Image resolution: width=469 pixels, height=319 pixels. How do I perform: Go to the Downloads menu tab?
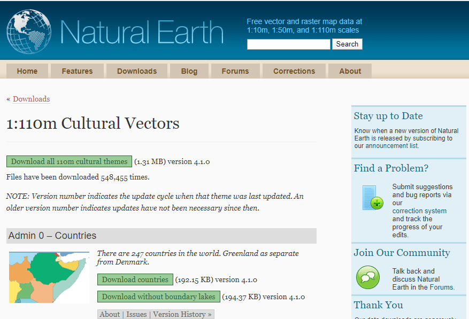coord(137,71)
